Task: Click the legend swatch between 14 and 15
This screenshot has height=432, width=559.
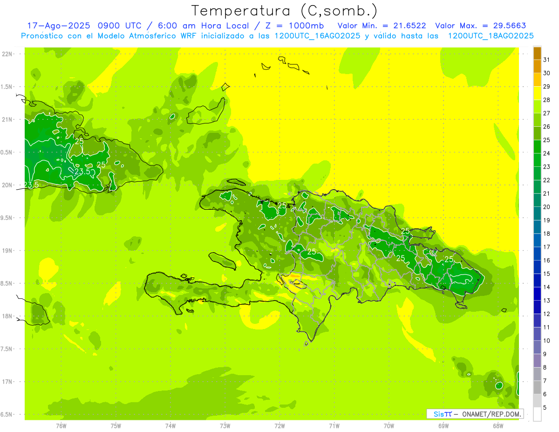Action: point(537,280)
